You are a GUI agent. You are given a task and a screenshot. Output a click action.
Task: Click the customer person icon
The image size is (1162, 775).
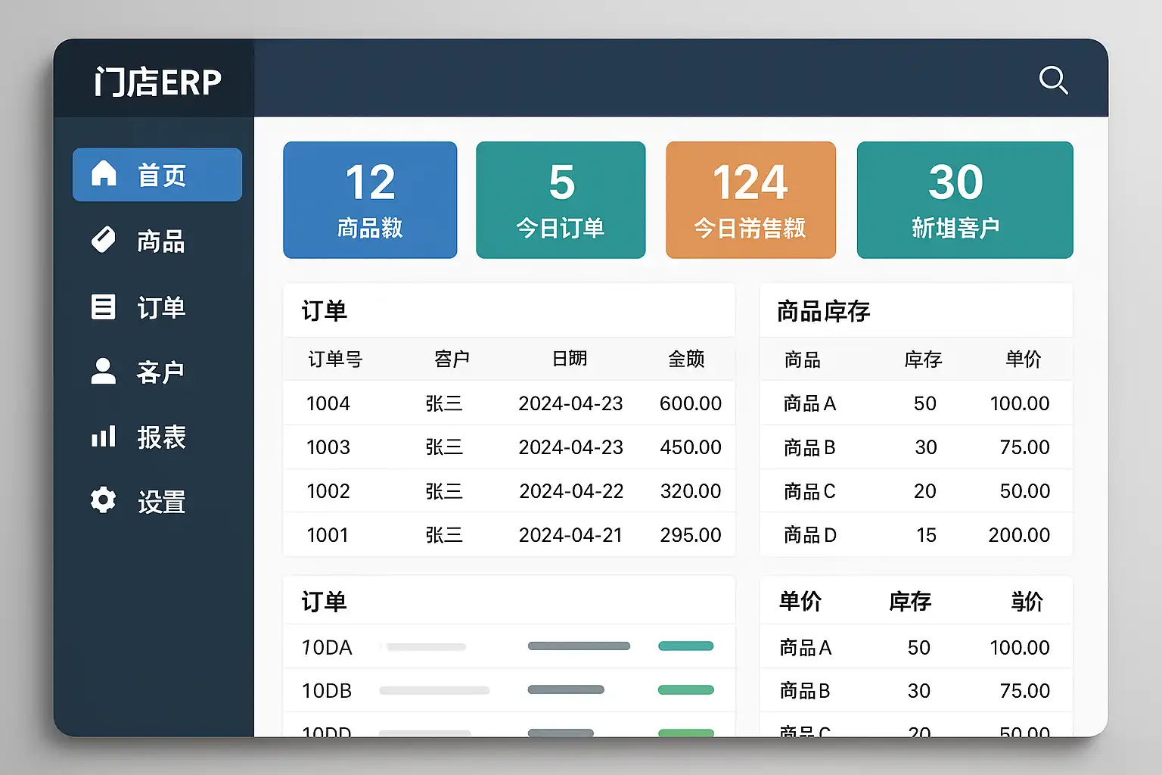tap(104, 372)
